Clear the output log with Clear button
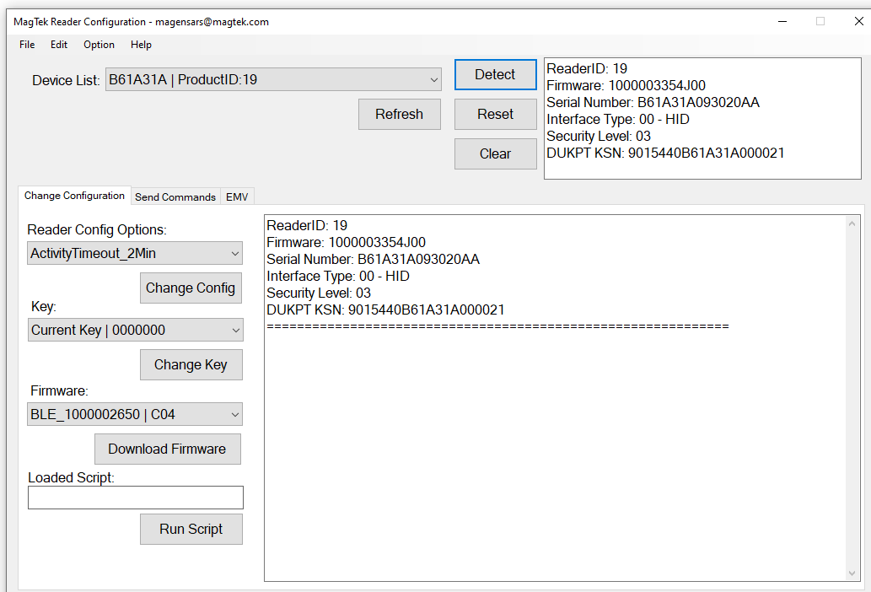 (x=495, y=153)
